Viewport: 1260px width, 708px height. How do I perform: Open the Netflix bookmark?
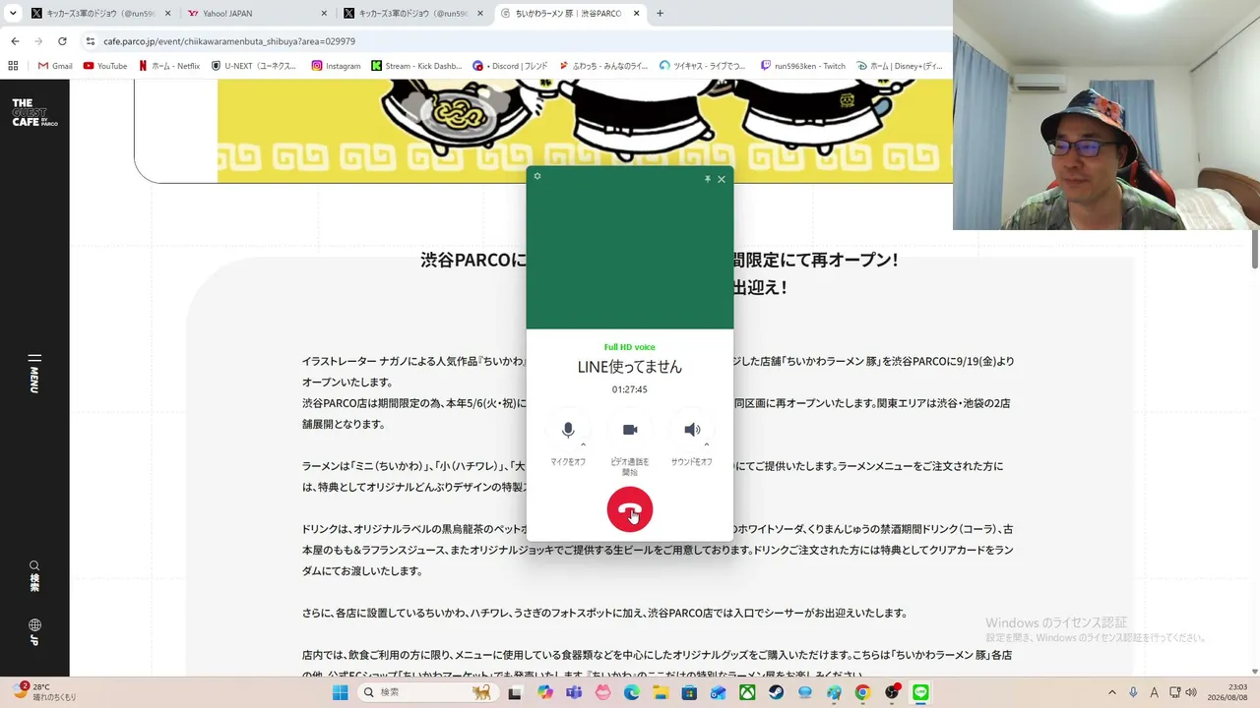coord(169,66)
